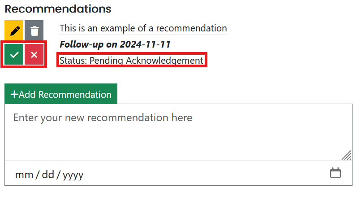Click the Recommendations section heading
This screenshot has width=361, height=197.
(58, 9)
